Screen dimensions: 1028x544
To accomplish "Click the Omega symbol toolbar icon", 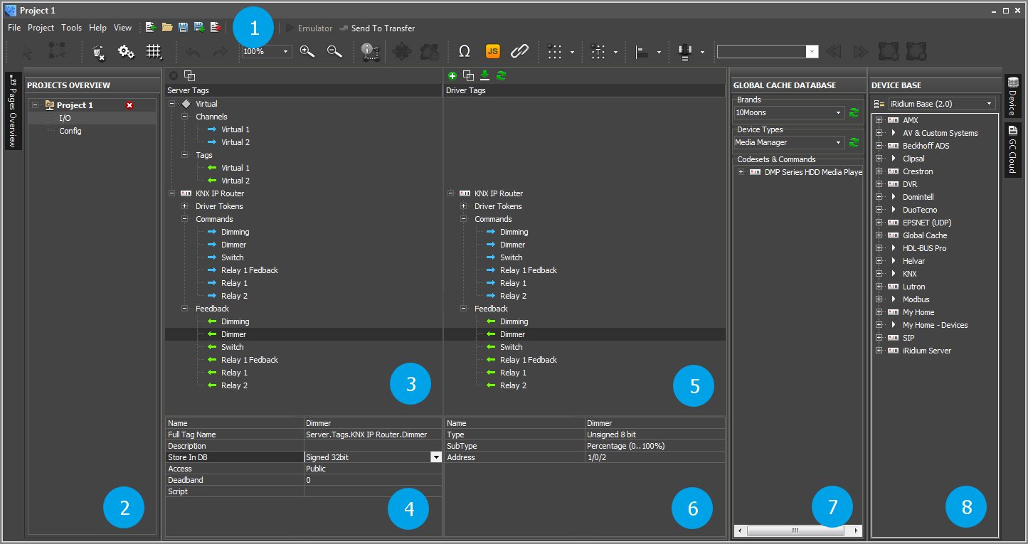I will [465, 51].
